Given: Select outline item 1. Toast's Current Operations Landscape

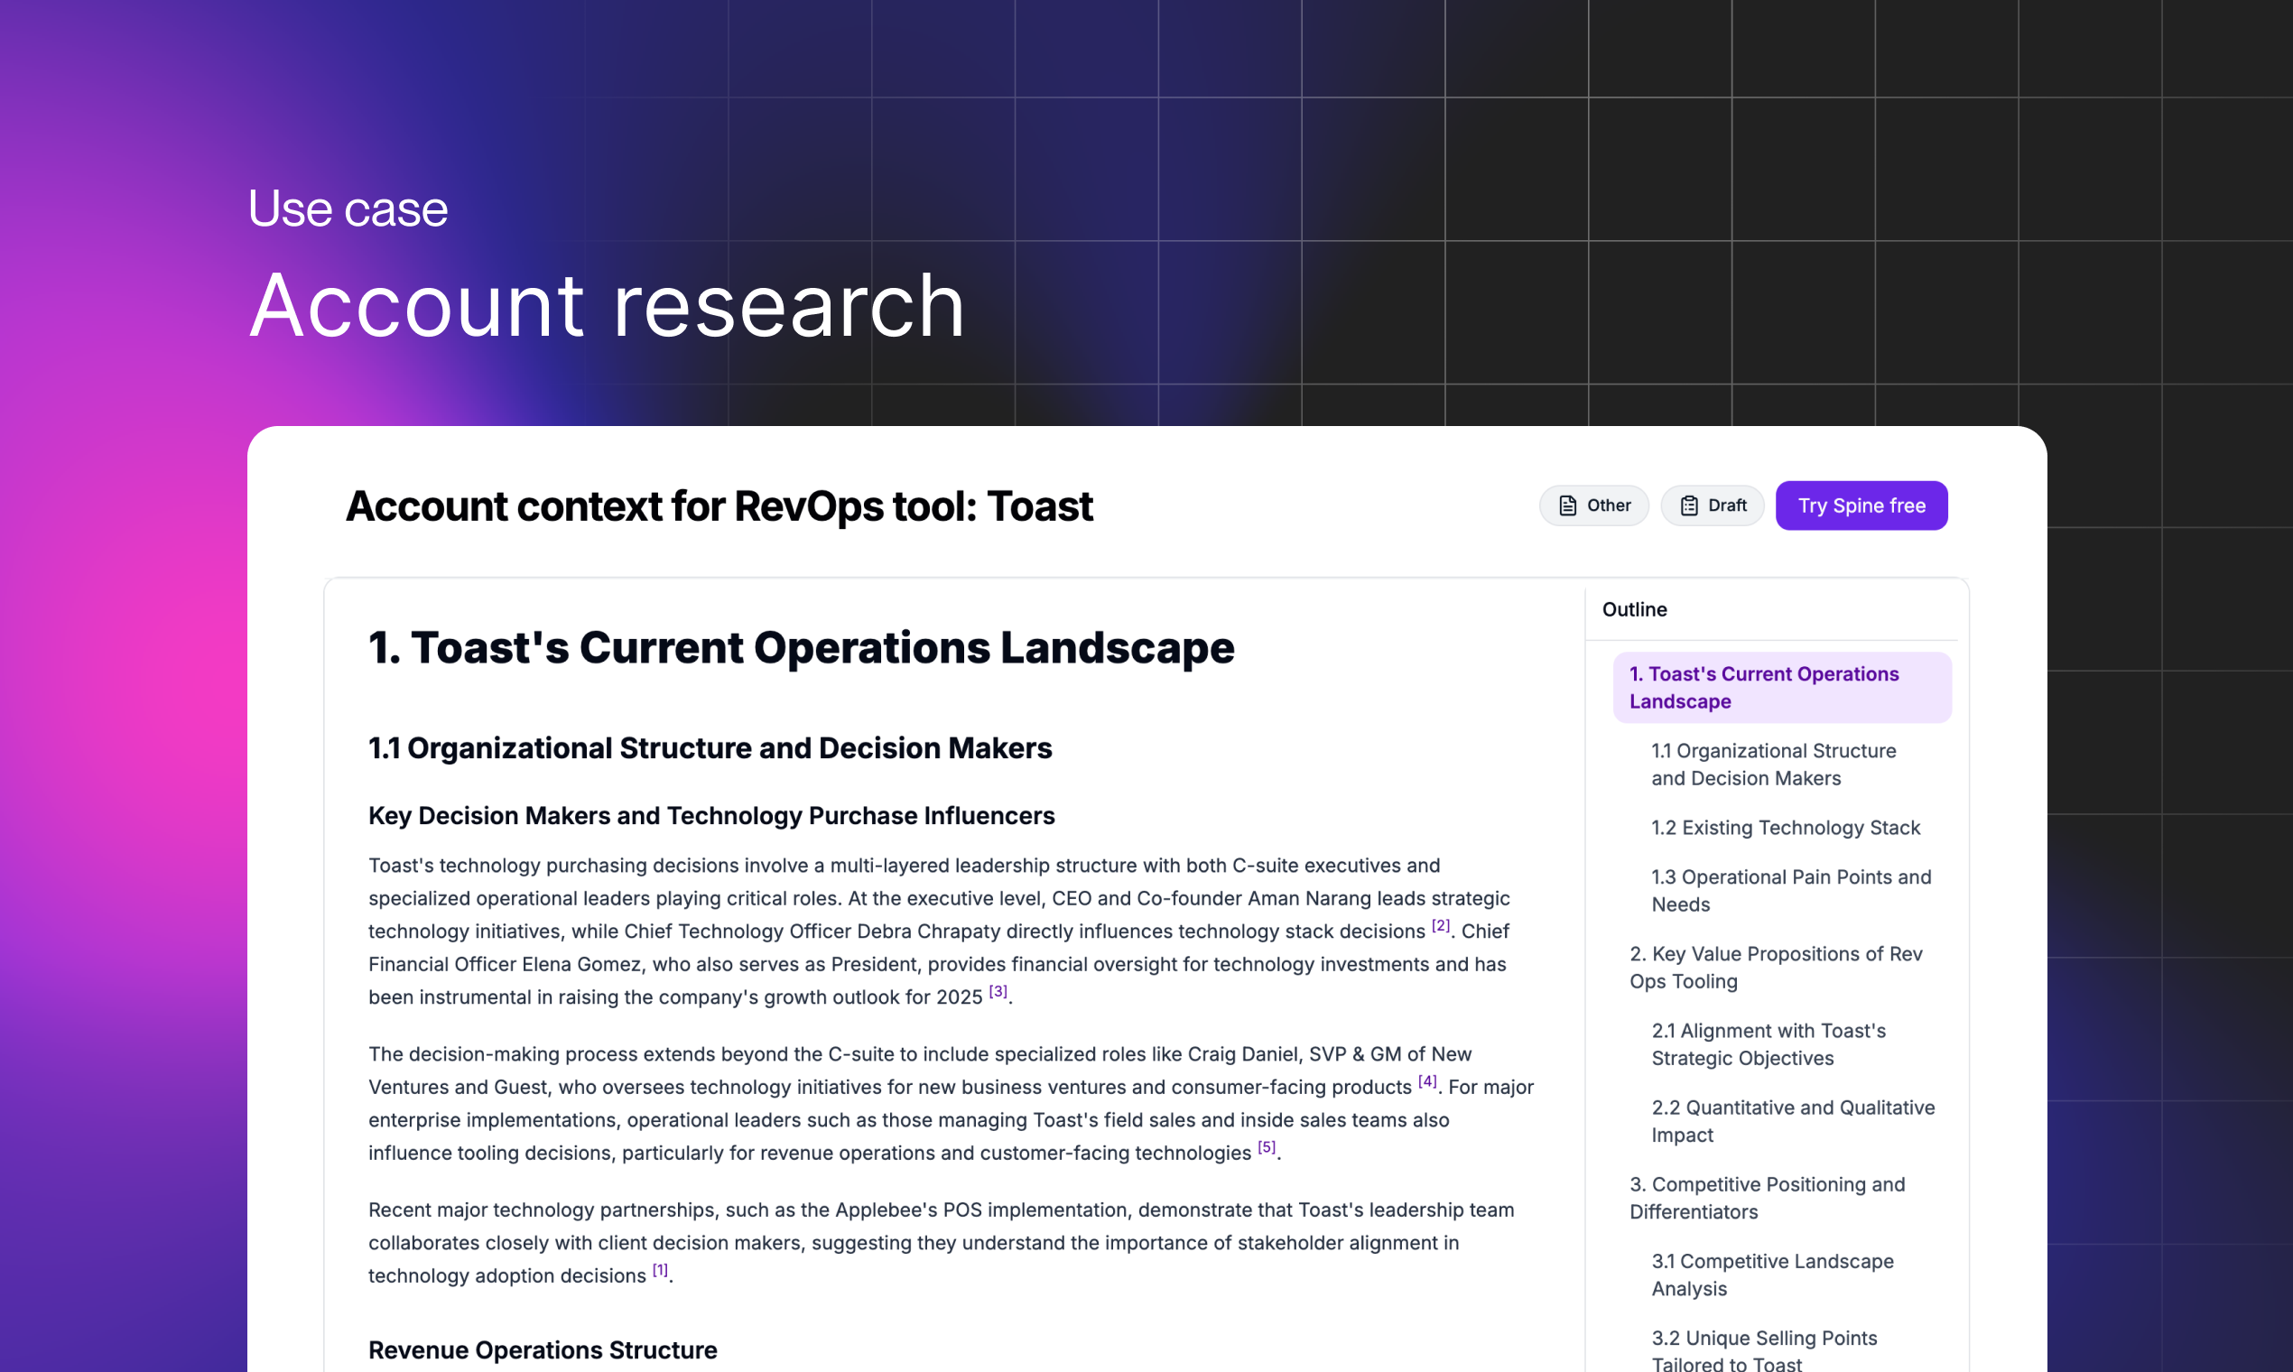Looking at the screenshot, I should (1782, 688).
